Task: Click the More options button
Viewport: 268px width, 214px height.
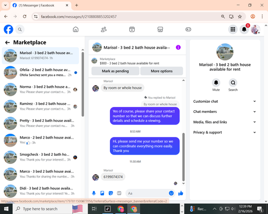Action: [162, 71]
